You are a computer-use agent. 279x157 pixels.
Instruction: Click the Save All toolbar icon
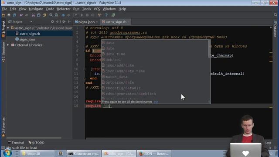tap(9, 15)
